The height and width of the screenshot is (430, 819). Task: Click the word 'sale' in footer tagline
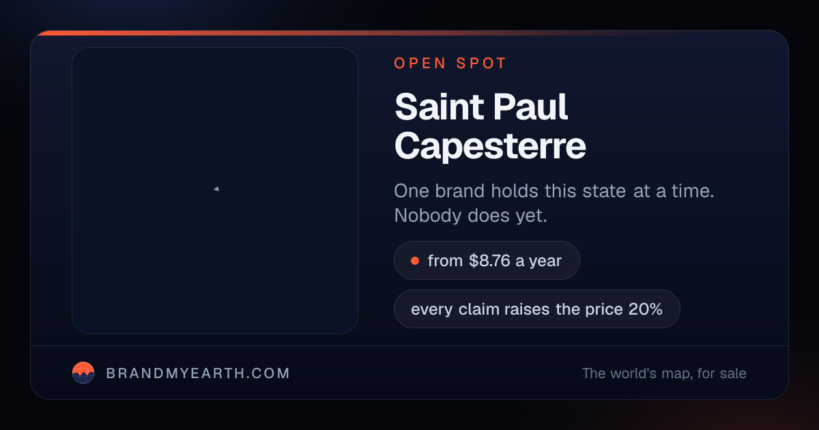(732, 373)
